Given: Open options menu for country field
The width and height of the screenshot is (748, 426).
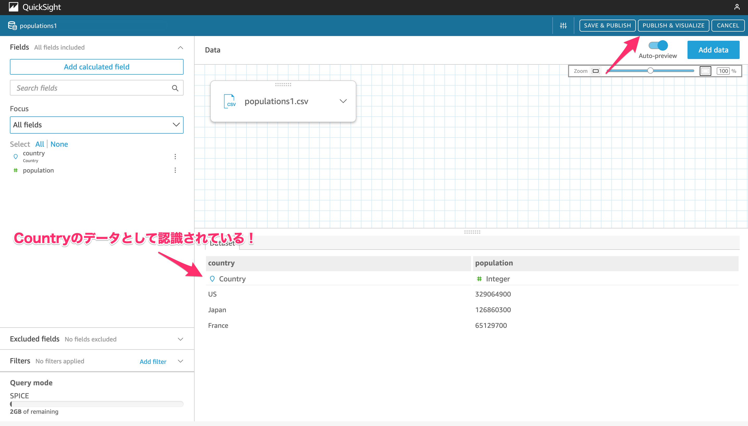Looking at the screenshot, I should pyautogui.click(x=175, y=157).
